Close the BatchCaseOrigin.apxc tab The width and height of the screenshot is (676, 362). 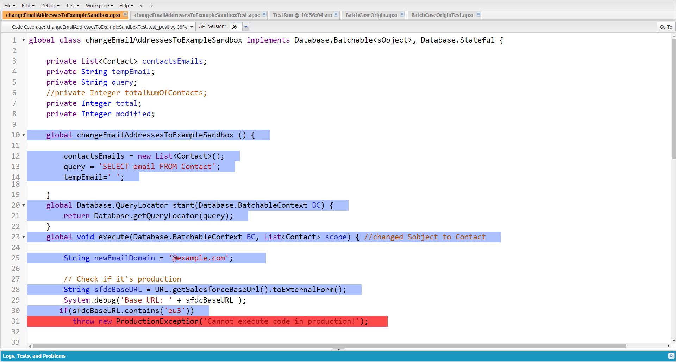[x=402, y=14]
